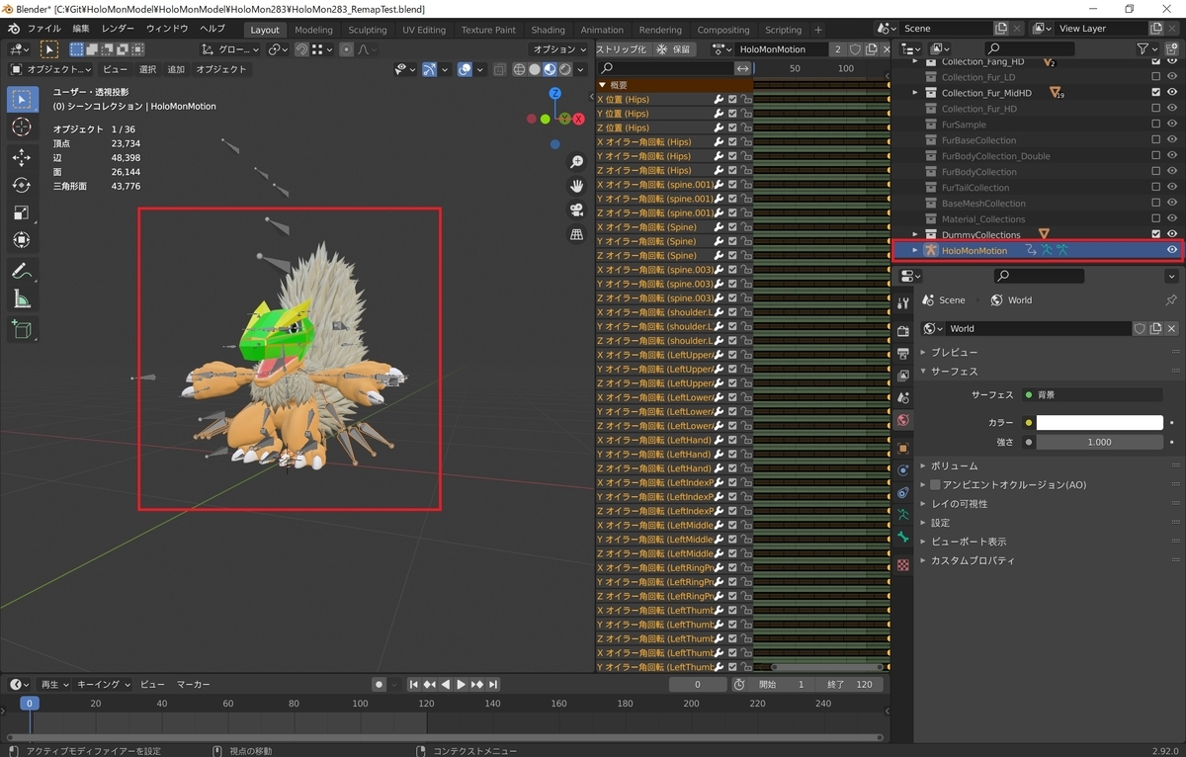Jump to the timeline start frame
The image size is (1186, 757).
pos(413,684)
